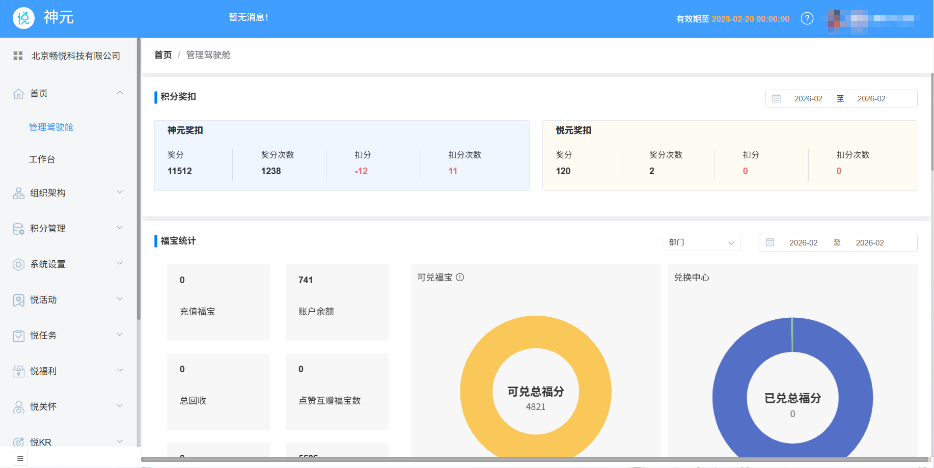
Task: Click the 可兑福宝 info tooltip icon
Action: [461, 277]
